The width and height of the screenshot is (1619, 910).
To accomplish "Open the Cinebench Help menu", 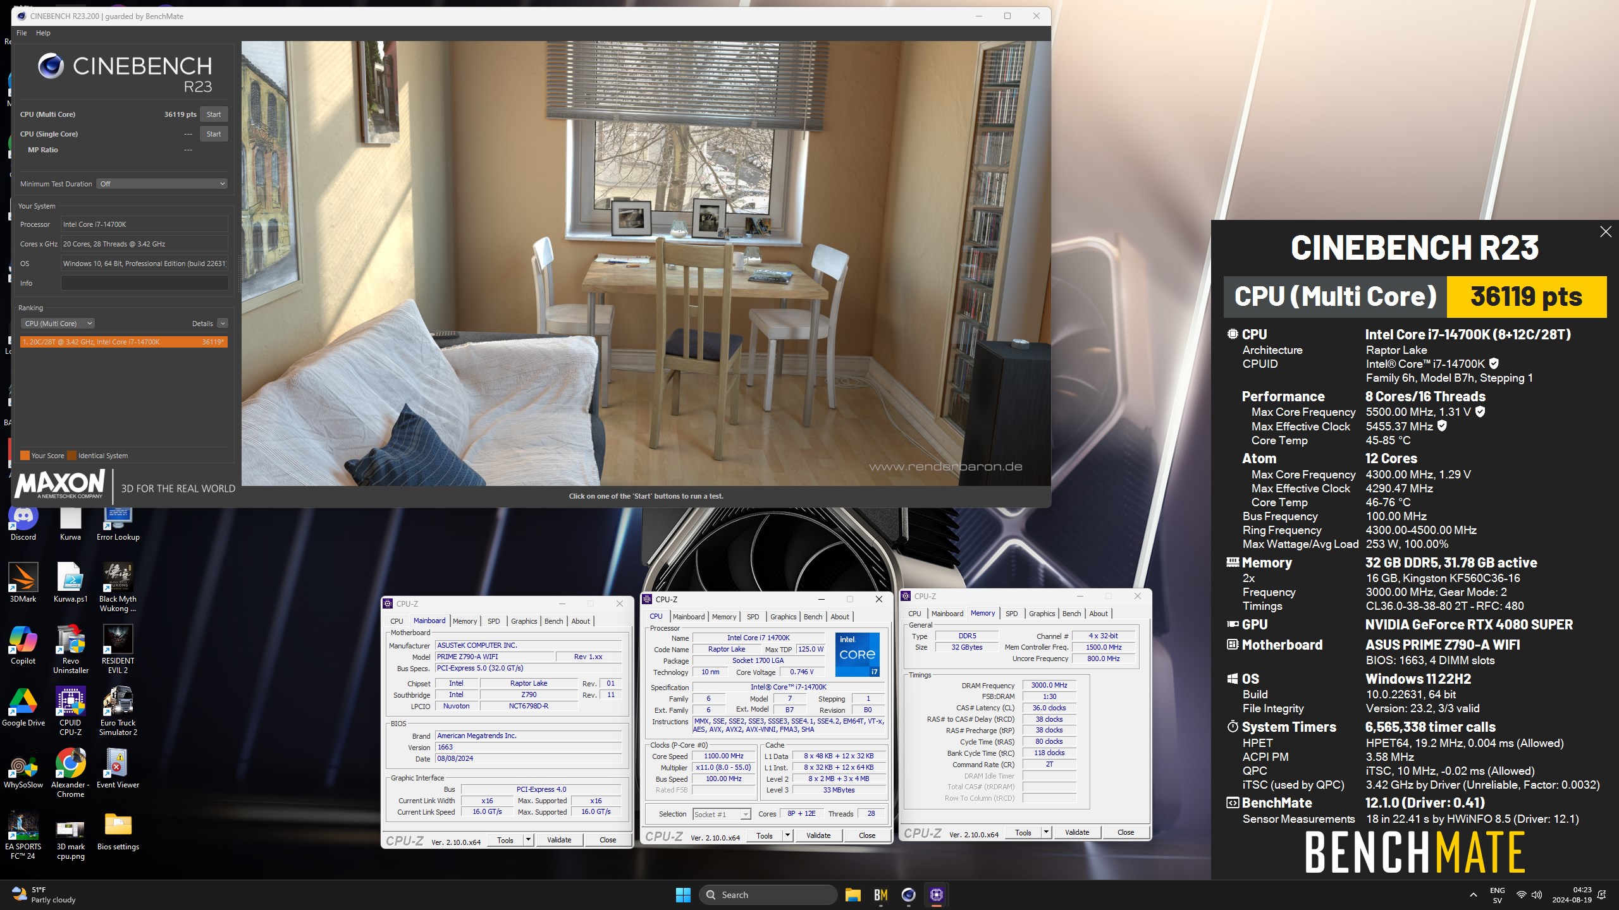I will [x=43, y=33].
